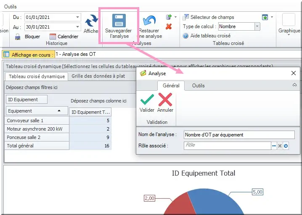This screenshot has height=215, width=302.
Task: Clear the Rôle associé field with X
Action: point(280,146)
